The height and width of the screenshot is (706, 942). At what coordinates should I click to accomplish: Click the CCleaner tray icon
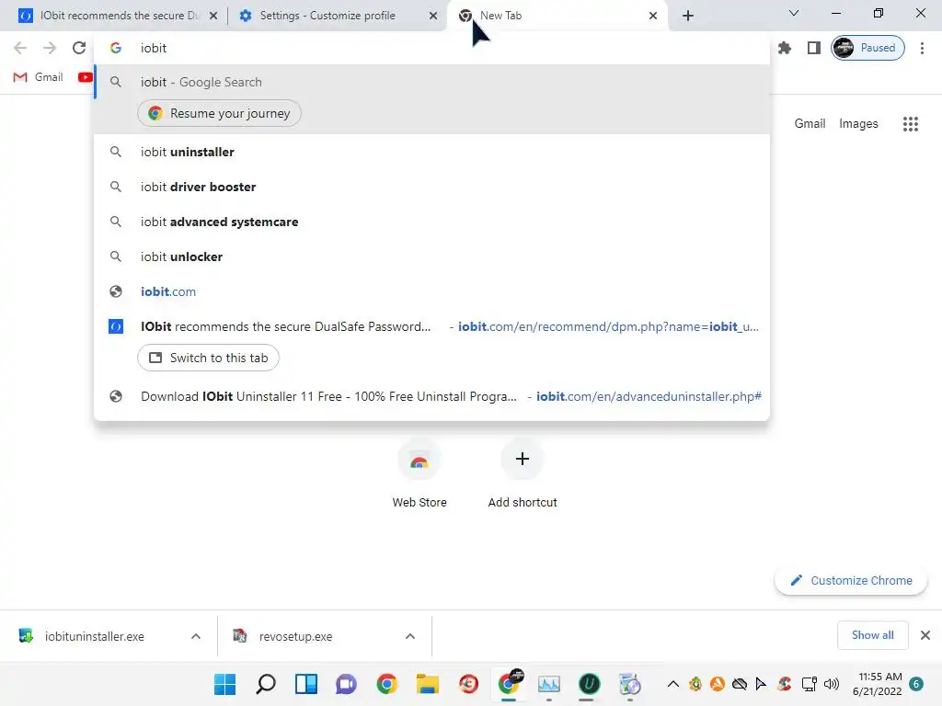coord(784,684)
